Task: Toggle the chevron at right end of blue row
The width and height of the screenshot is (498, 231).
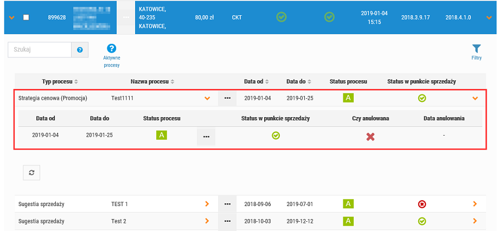Action: pos(489,17)
